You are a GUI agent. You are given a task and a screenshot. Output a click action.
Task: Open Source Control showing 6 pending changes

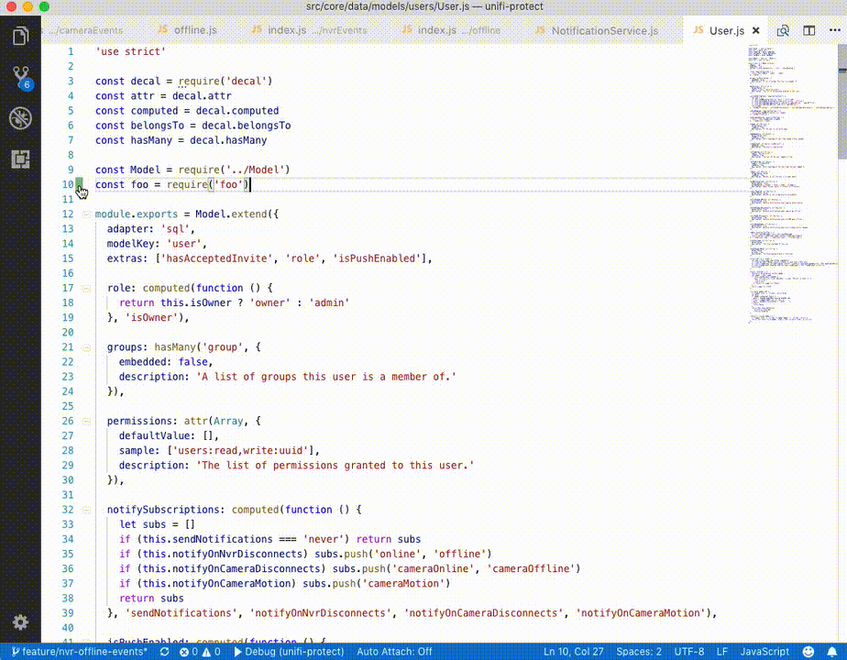pos(20,78)
